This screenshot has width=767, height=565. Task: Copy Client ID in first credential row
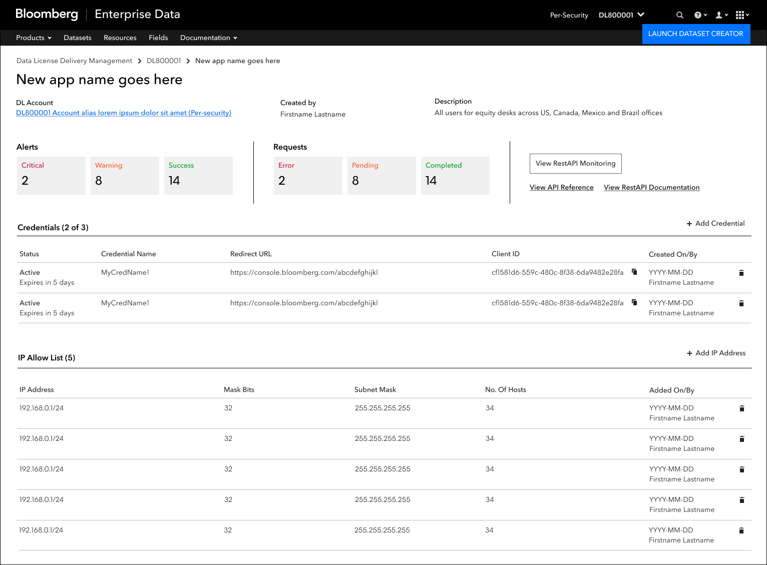pyautogui.click(x=634, y=272)
